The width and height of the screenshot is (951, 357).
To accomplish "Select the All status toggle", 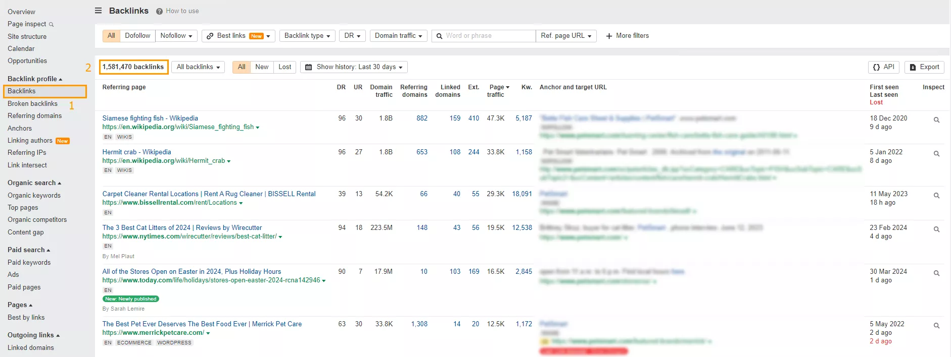I will tap(242, 67).
